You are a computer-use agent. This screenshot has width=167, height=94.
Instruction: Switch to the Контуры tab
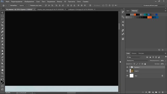pyautogui.click(x=141, y=53)
